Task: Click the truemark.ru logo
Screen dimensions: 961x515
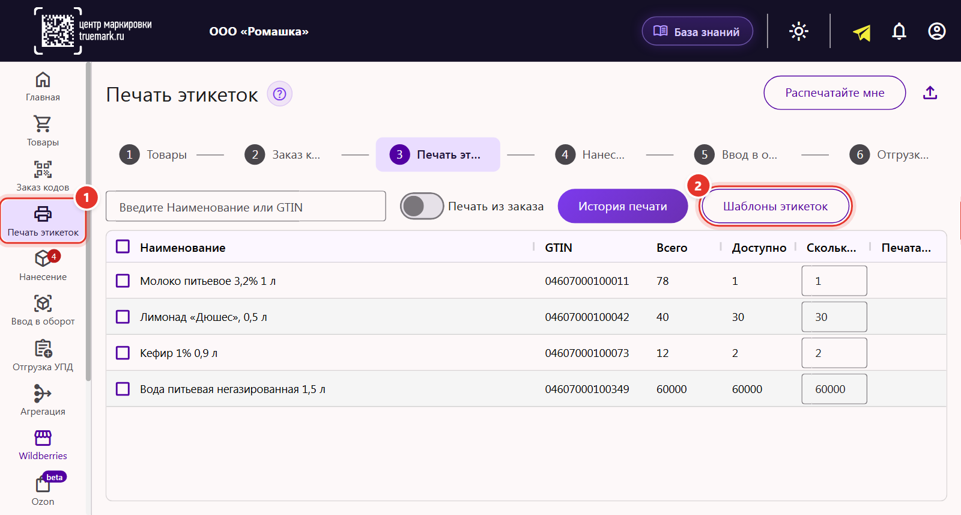Action: click(x=93, y=31)
